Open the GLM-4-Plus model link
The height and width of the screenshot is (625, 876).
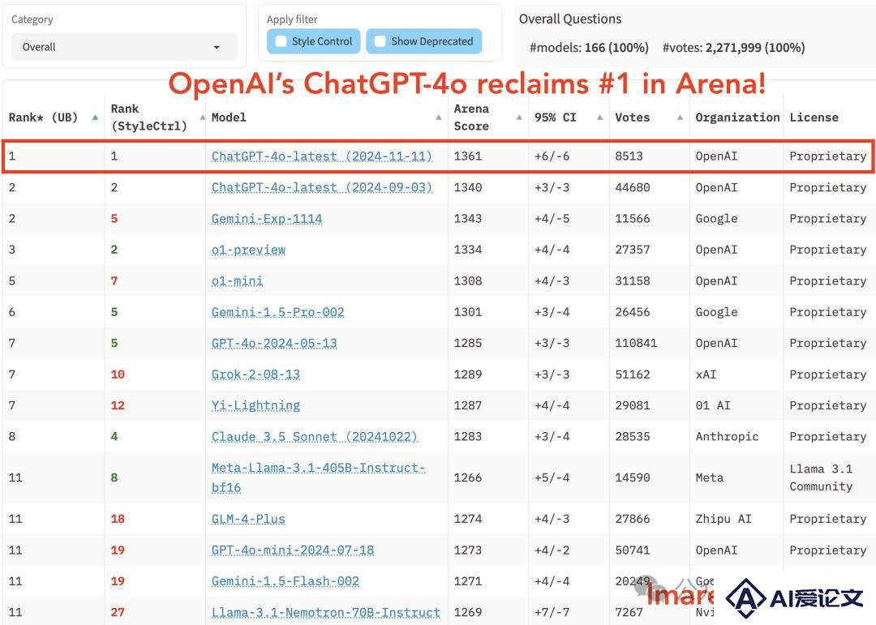pyautogui.click(x=248, y=519)
